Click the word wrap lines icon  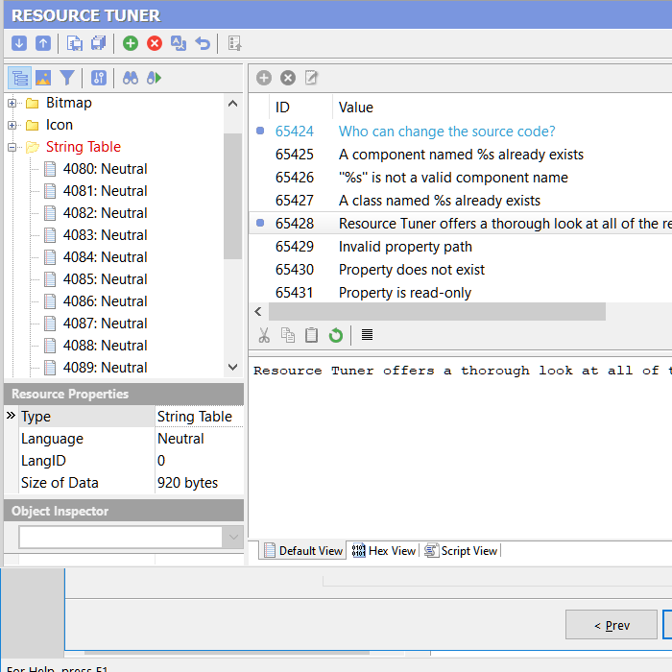click(367, 335)
